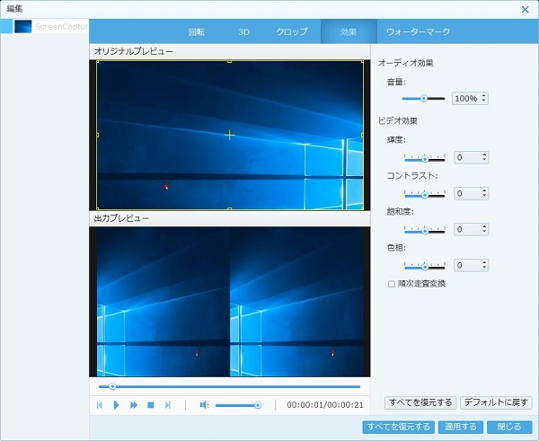This screenshot has height=441, width=539.
Task: Click the デフォルトに戻す button
Action: point(497,402)
